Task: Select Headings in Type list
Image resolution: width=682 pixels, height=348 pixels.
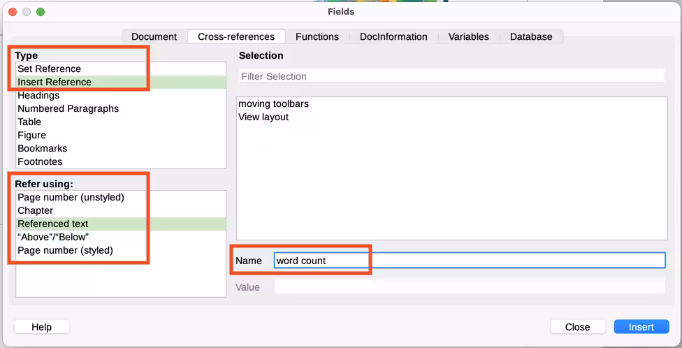Action: click(121, 95)
